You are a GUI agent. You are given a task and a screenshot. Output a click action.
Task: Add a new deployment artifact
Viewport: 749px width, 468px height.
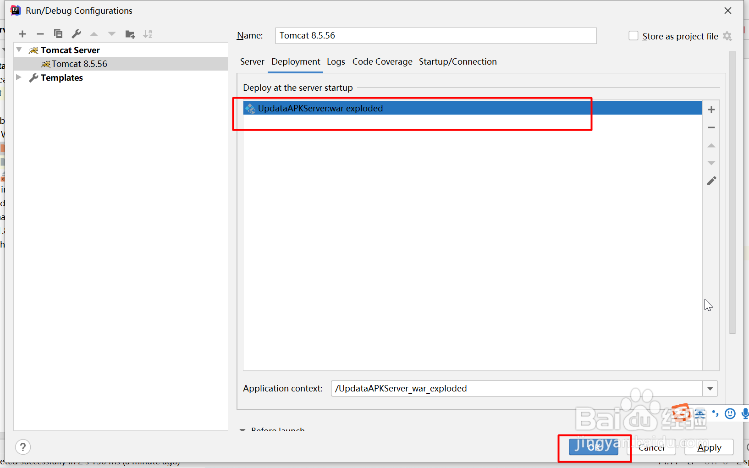[x=711, y=109]
